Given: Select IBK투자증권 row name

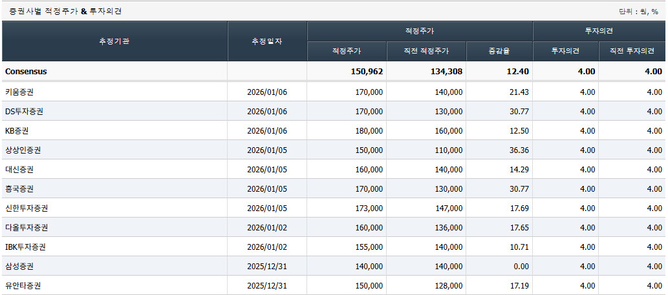Looking at the screenshot, I should tap(25, 247).
